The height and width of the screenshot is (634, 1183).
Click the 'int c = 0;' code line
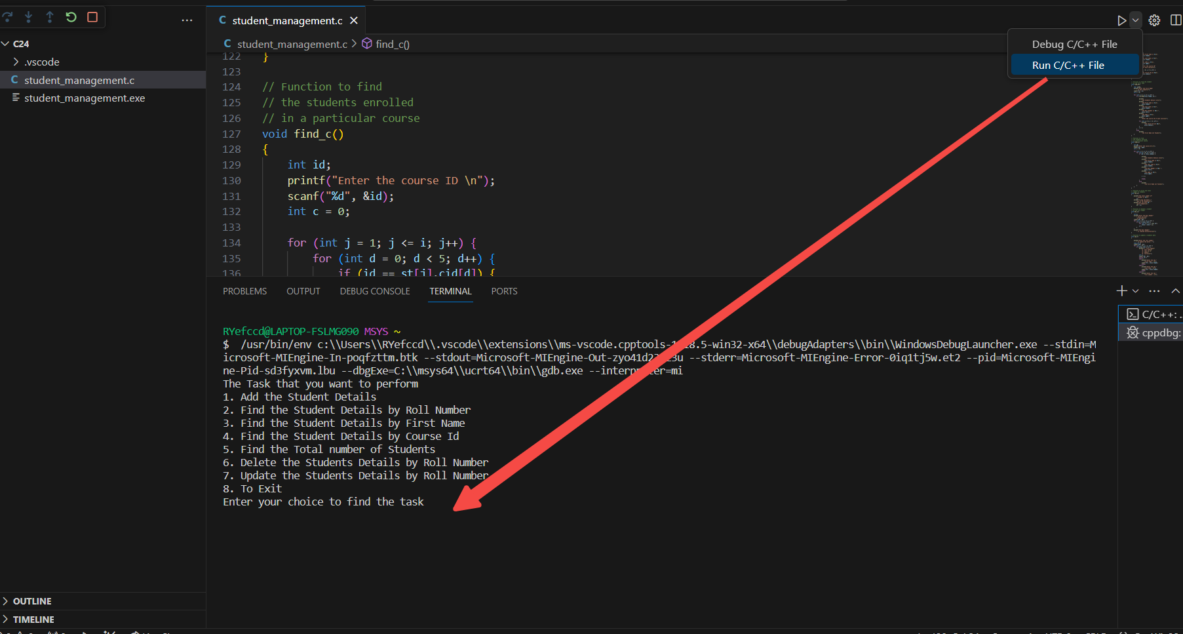pos(319,211)
